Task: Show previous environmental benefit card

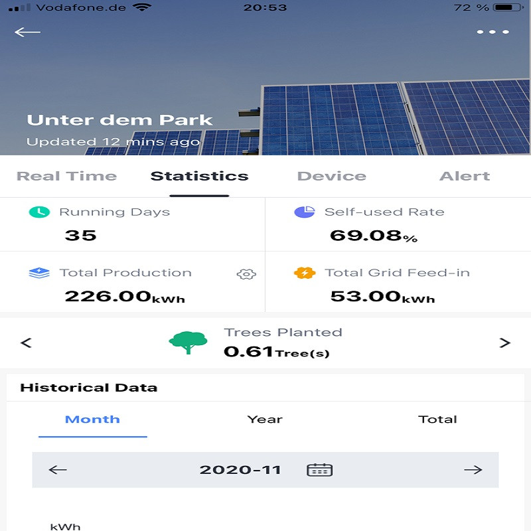Action: pos(27,343)
